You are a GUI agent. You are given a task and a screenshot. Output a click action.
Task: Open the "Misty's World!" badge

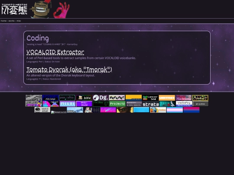tap(84, 104)
